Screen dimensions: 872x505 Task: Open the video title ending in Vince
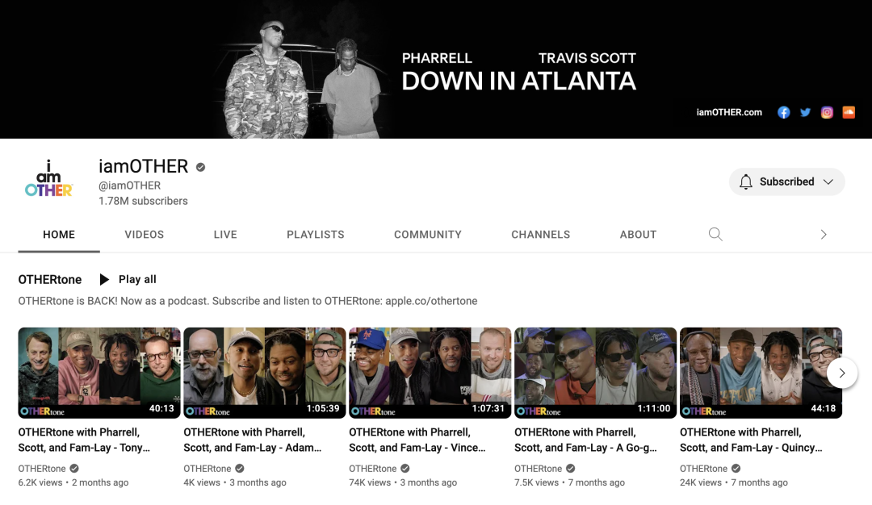click(x=417, y=440)
